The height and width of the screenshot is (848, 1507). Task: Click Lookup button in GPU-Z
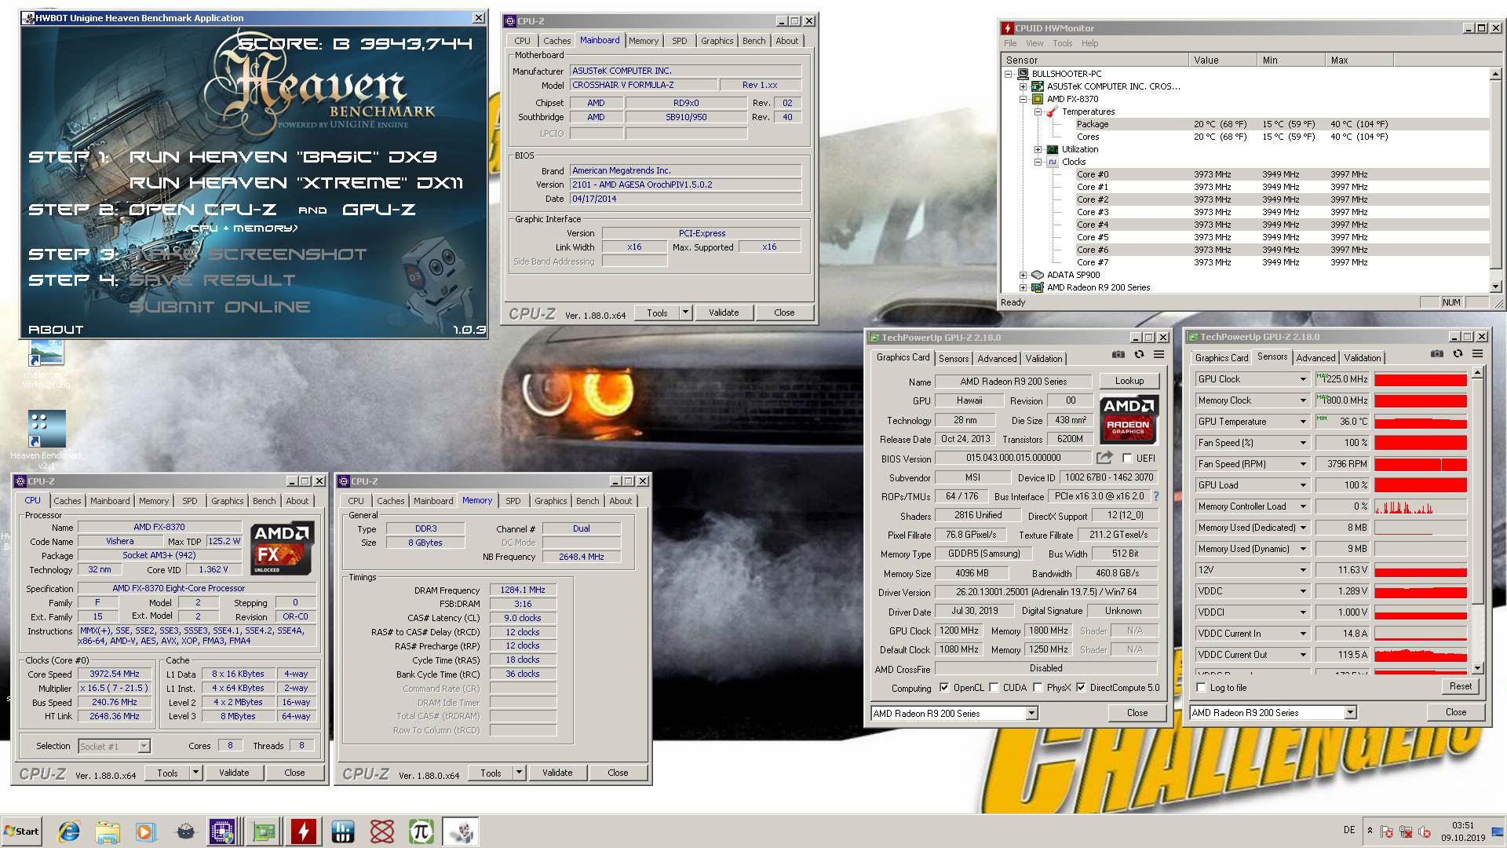1129,381
